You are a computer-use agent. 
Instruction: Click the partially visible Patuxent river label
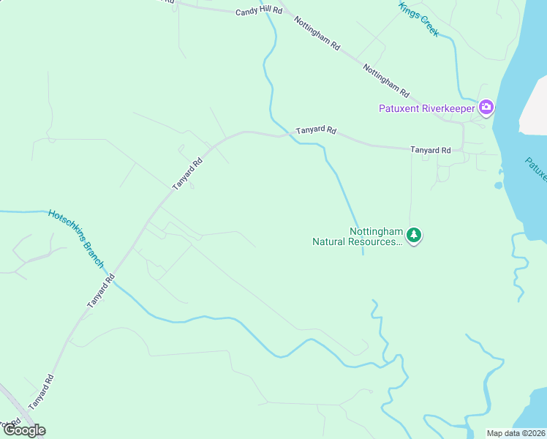pos(536,170)
